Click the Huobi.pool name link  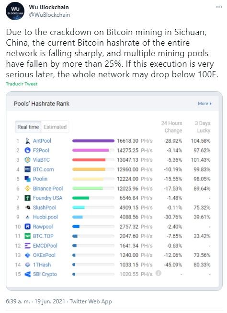pyautogui.click(x=45, y=217)
